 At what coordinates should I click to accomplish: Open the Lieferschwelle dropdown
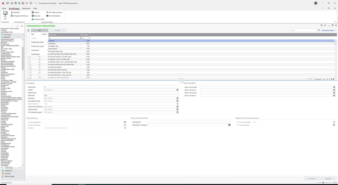tap(177, 110)
